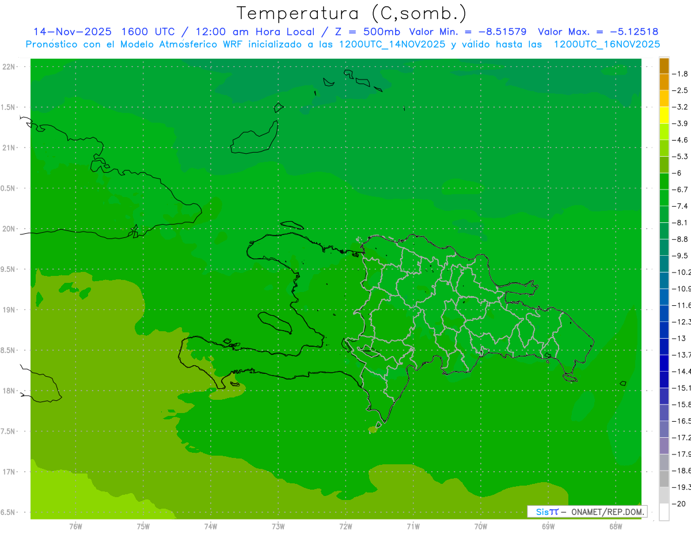Click the '-5.3' colorbar value
The width and height of the screenshot is (691, 534).
pyautogui.click(x=681, y=156)
